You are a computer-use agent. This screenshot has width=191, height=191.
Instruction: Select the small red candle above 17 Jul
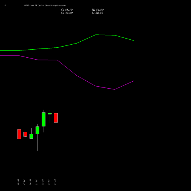tap(25, 134)
